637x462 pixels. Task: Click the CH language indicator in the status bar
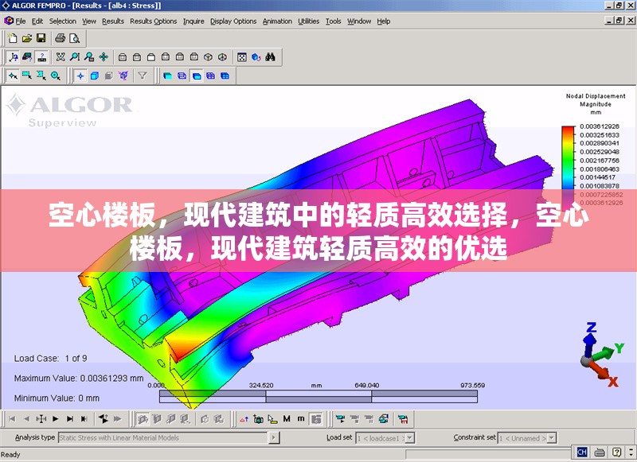click(x=582, y=453)
